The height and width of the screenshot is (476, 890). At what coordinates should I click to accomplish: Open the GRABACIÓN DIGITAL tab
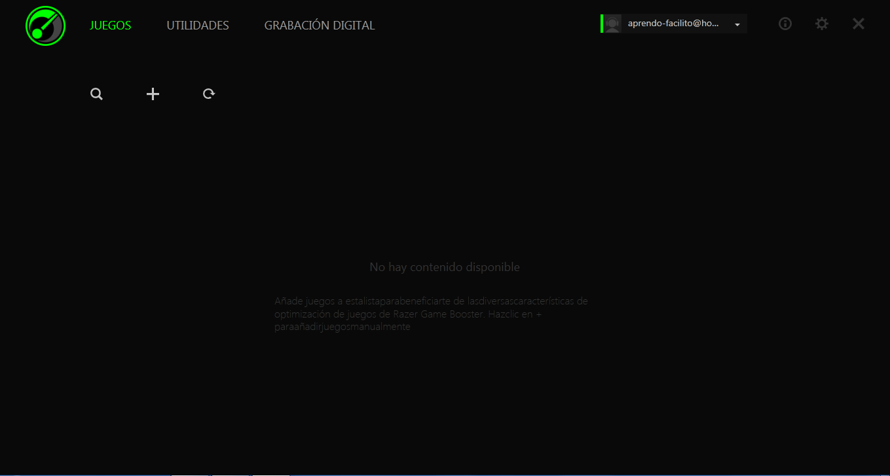pos(319,26)
